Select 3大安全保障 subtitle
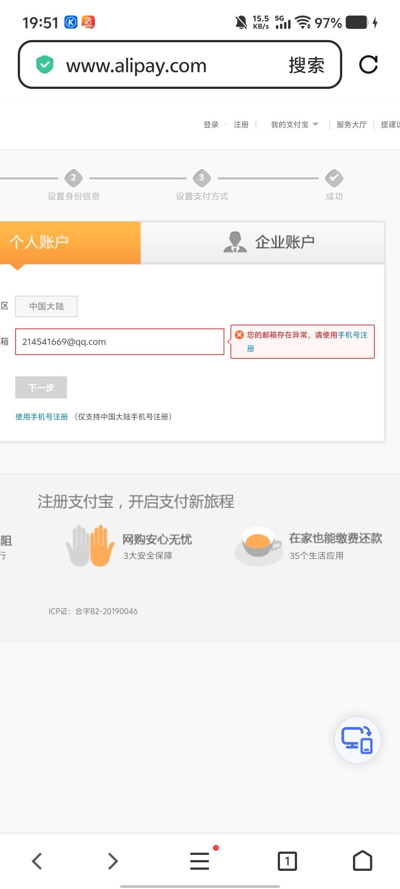The width and height of the screenshot is (400, 889). click(148, 556)
